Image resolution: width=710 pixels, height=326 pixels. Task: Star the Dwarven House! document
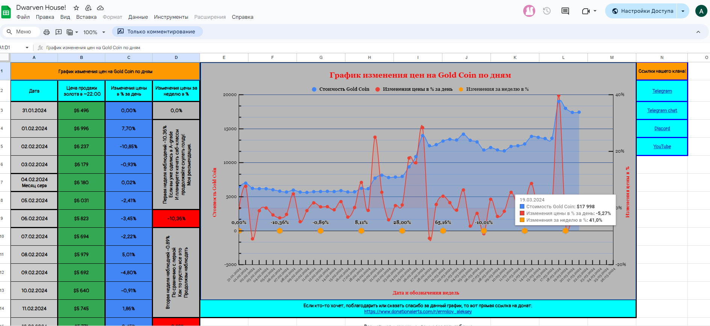[76, 8]
